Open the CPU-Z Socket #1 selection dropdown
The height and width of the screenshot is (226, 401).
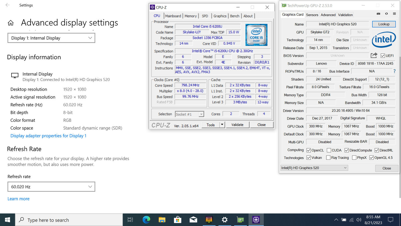click(x=189, y=114)
